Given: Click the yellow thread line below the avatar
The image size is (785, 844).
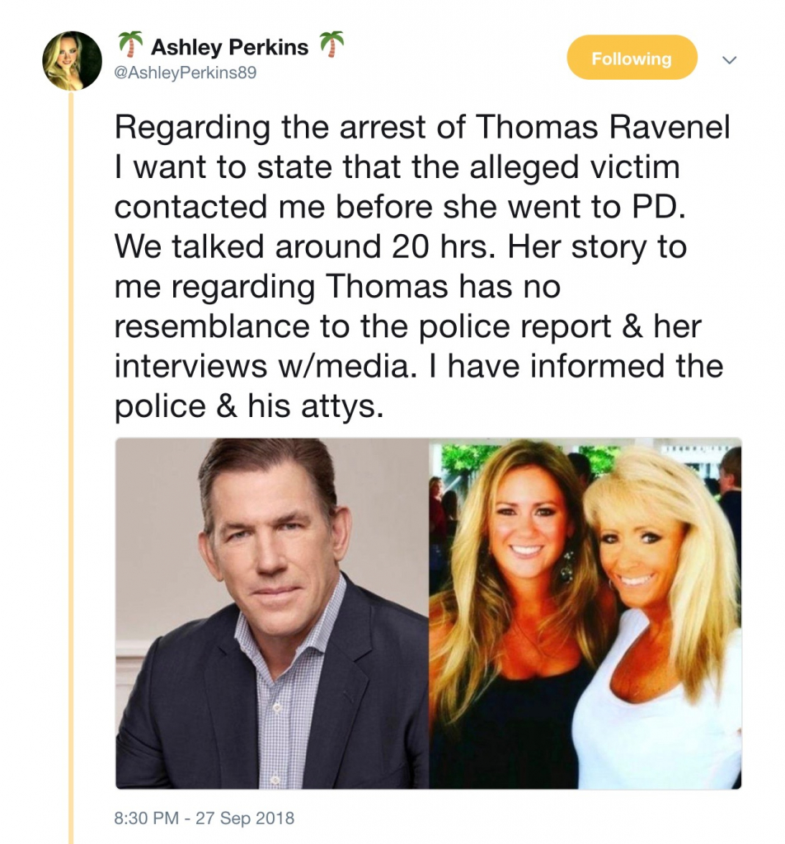Looking at the screenshot, I should (x=71, y=467).
